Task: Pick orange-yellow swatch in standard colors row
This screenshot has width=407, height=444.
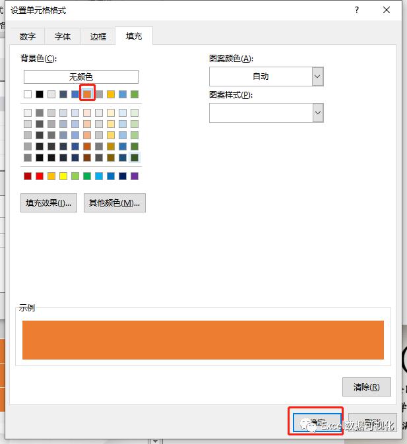Action: click(51, 176)
